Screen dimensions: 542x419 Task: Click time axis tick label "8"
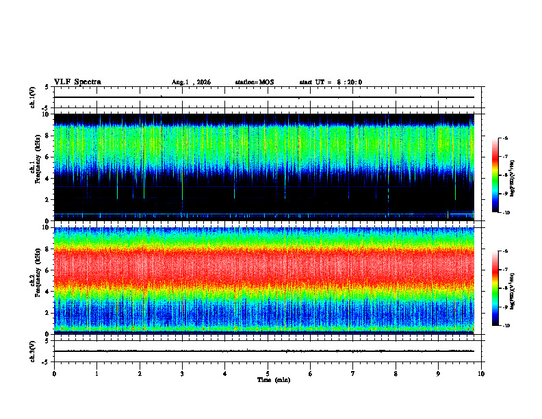click(396, 374)
